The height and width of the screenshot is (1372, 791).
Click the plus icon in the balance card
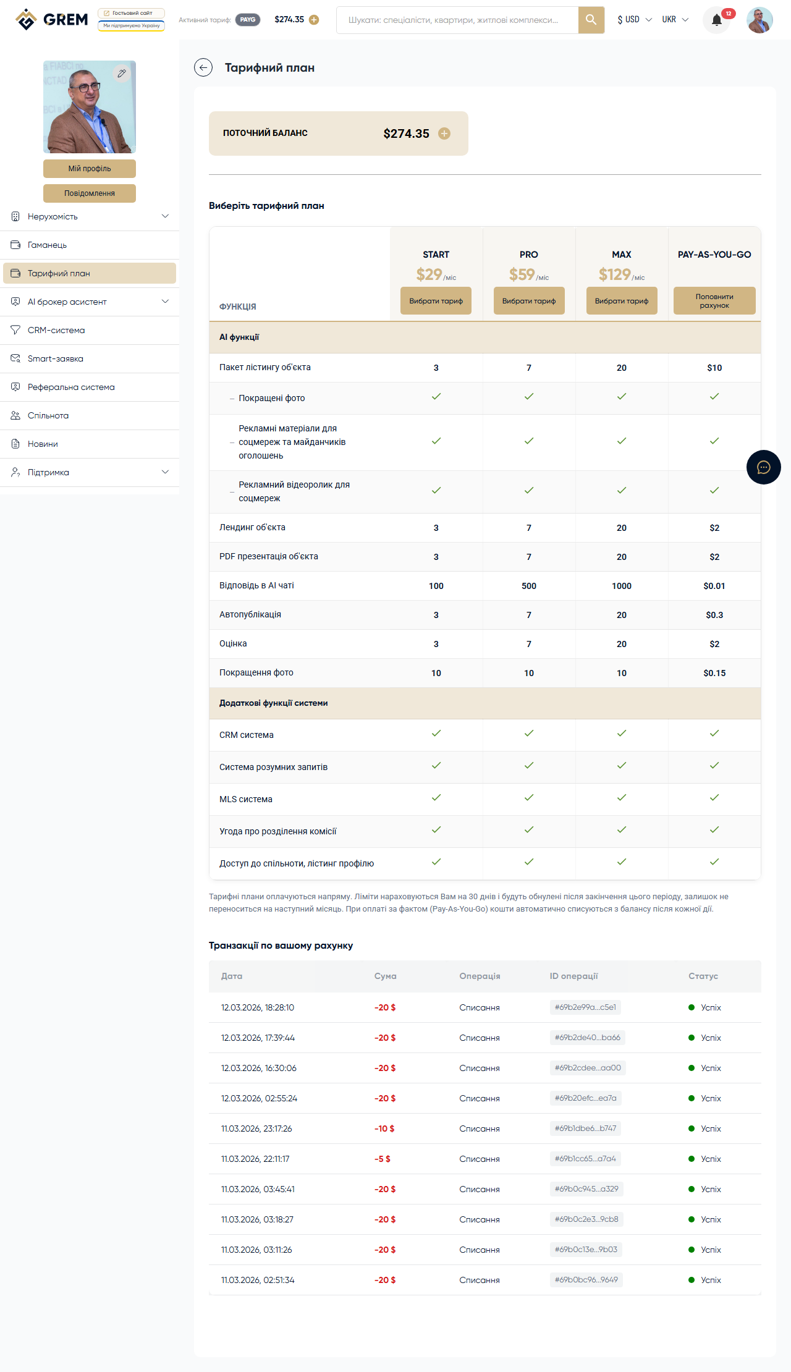click(x=444, y=133)
